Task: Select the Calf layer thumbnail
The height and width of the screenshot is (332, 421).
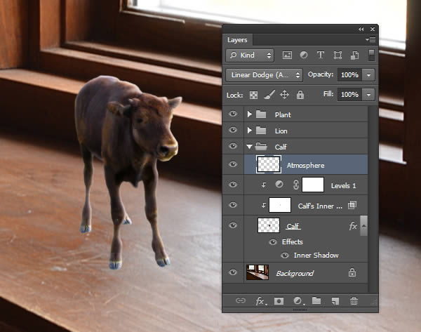Action: point(269,225)
